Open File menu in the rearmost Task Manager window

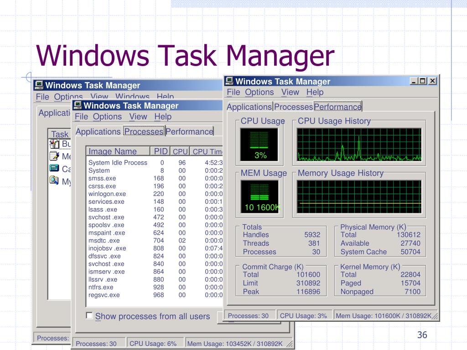[x=42, y=97]
